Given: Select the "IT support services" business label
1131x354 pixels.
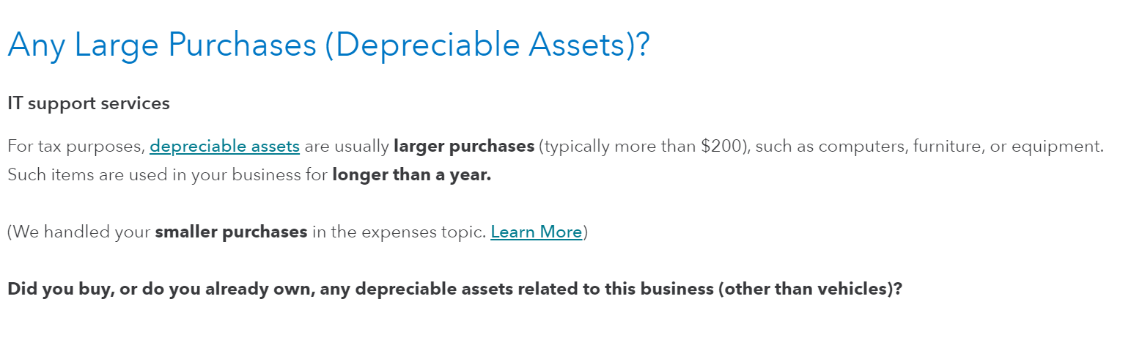Looking at the screenshot, I should (89, 104).
